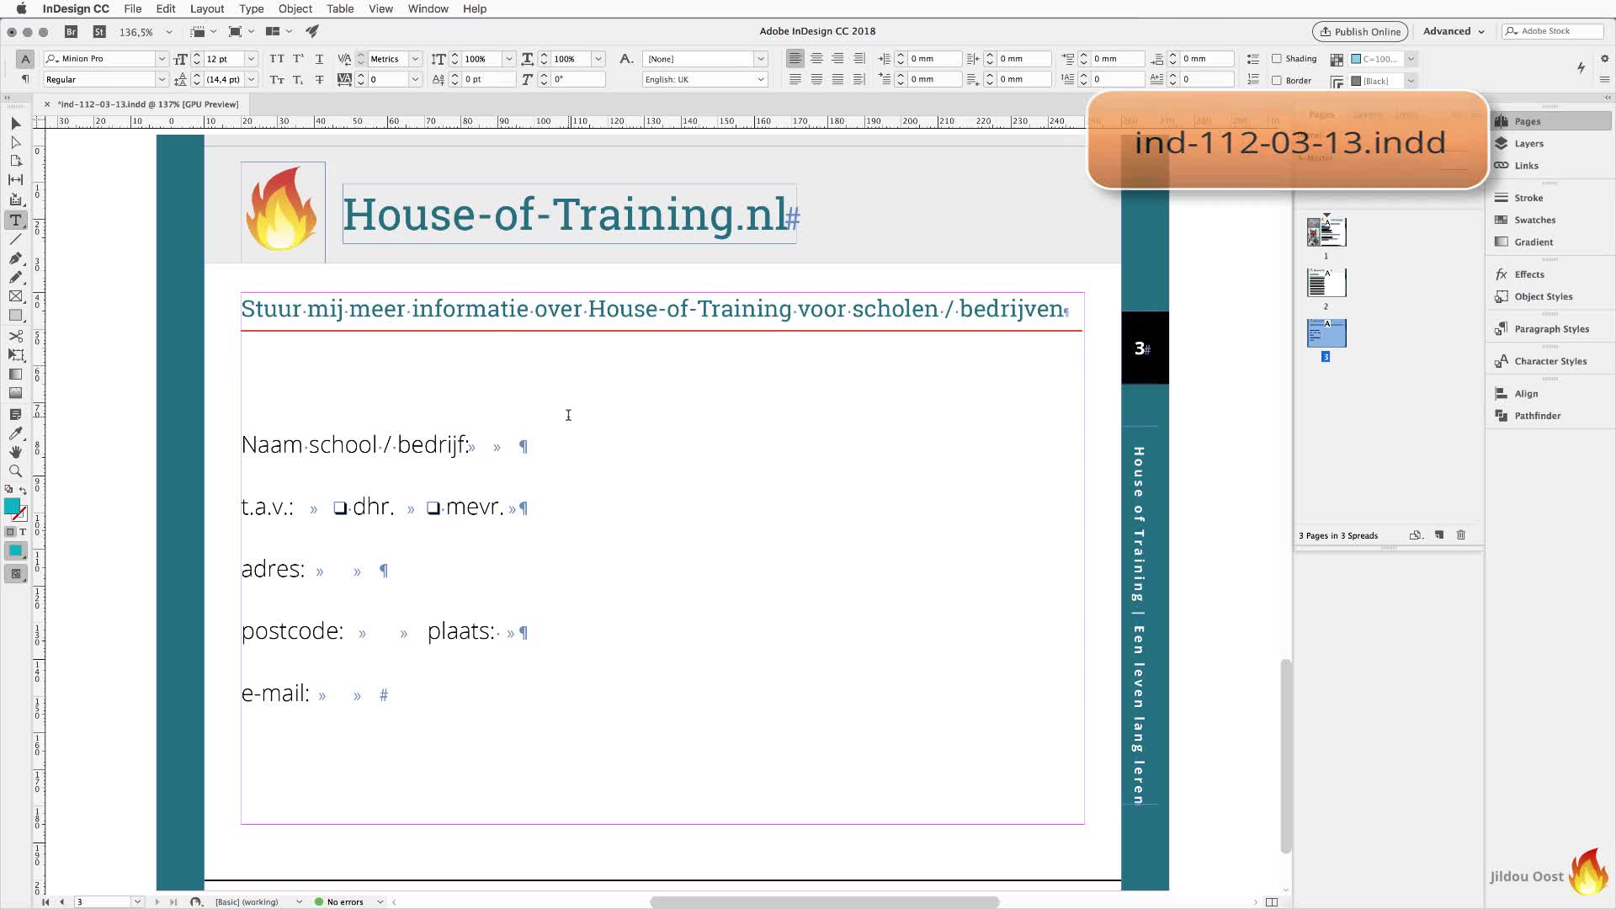
Task: Select the Zoom tool
Action: [x=15, y=471]
